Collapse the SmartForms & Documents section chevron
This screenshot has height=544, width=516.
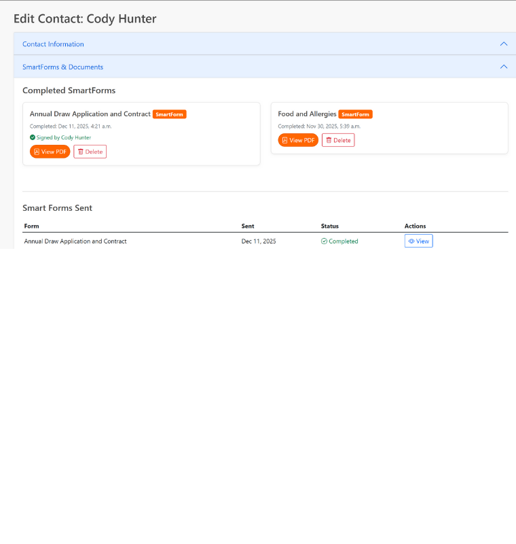pyautogui.click(x=504, y=67)
